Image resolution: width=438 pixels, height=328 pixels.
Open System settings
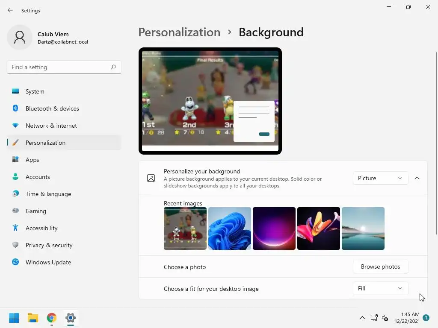[x=64, y=91]
